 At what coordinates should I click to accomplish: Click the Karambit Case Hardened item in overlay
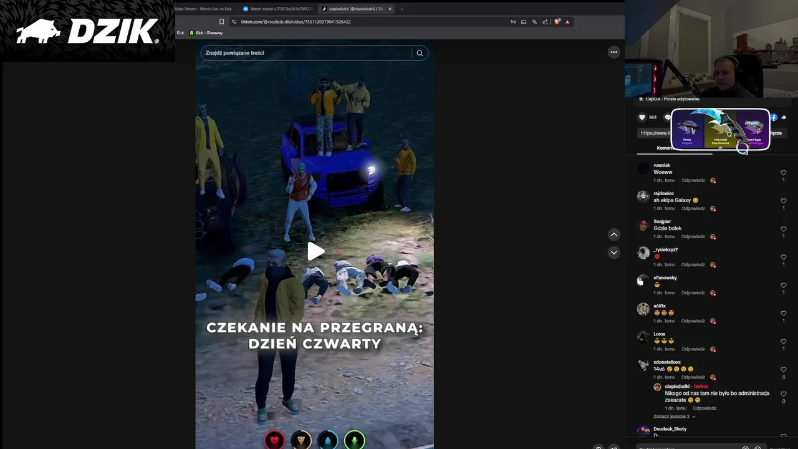(720, 129)
